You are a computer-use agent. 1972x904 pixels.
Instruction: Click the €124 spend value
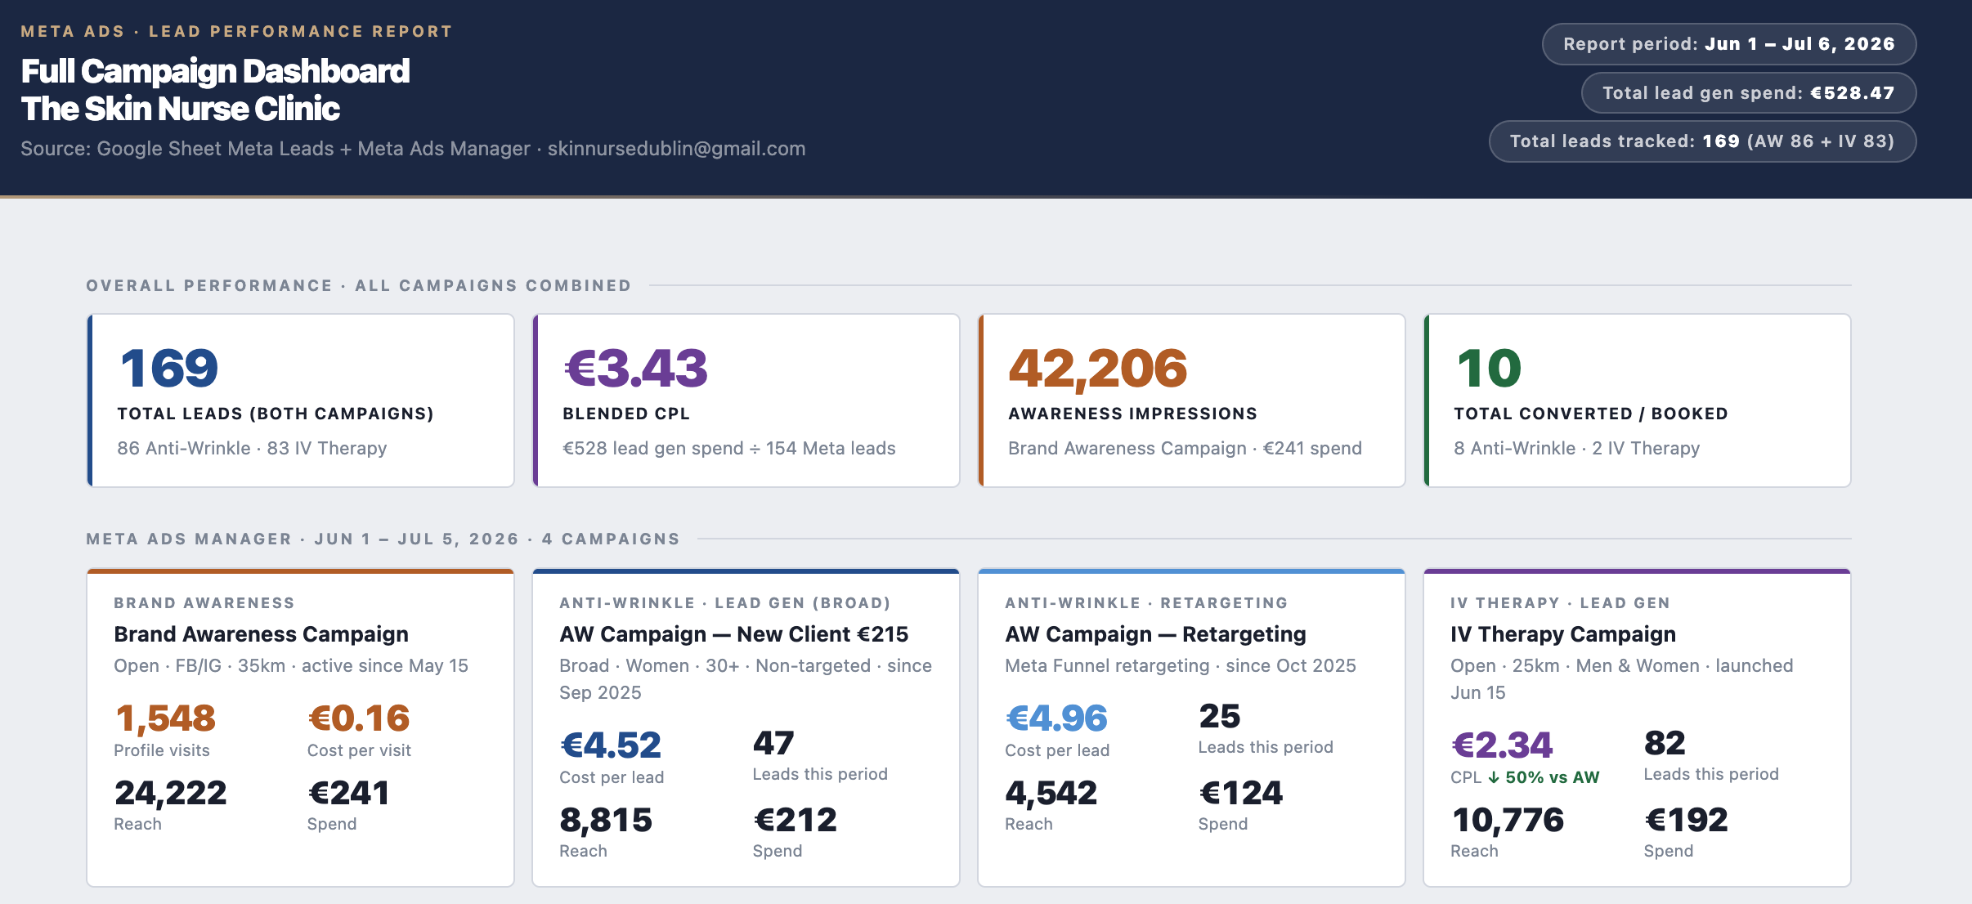pyautogui.click(x=1241, y=793)
